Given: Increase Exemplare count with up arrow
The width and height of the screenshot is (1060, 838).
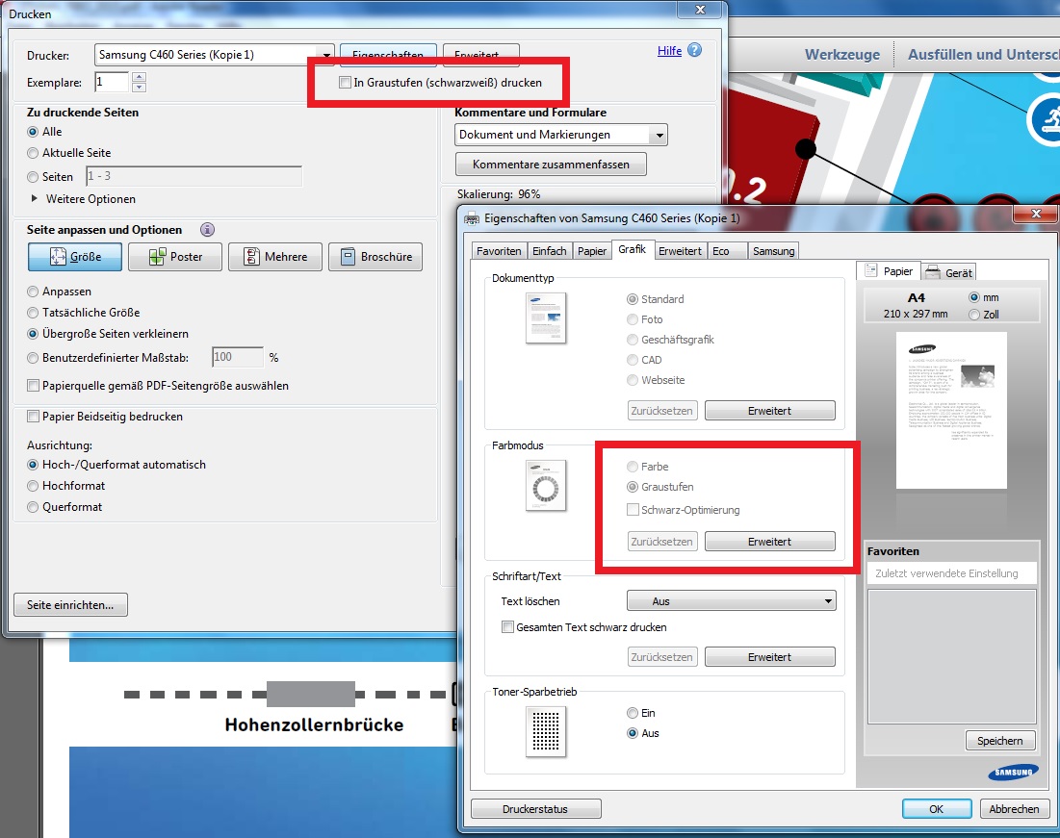Looking at the screenshot, I should [139, 77].
